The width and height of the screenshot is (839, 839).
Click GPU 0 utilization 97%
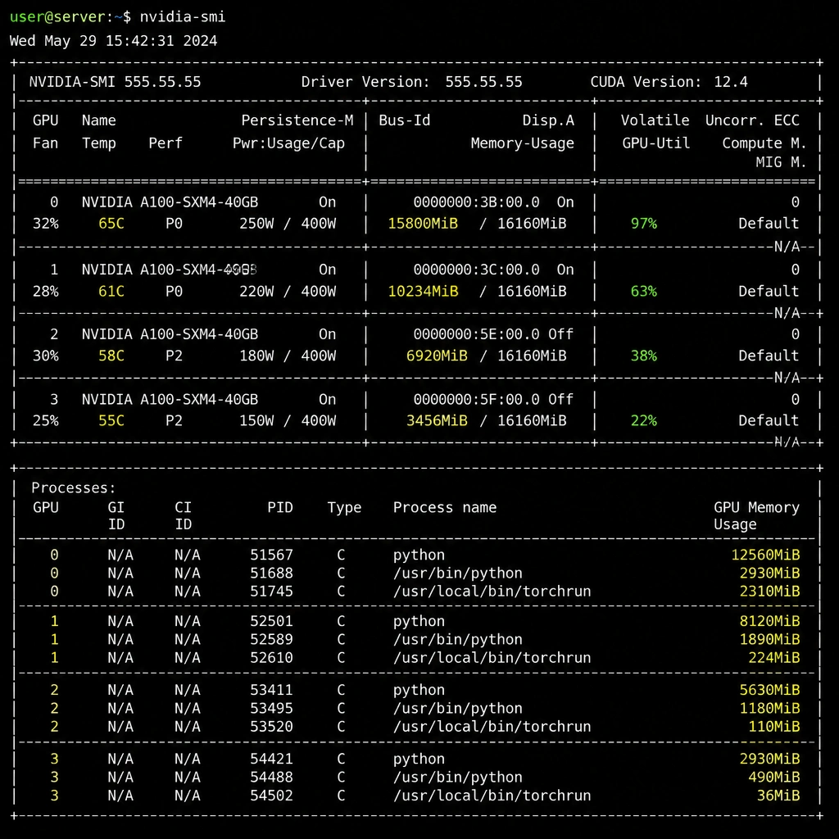point(644,224)
